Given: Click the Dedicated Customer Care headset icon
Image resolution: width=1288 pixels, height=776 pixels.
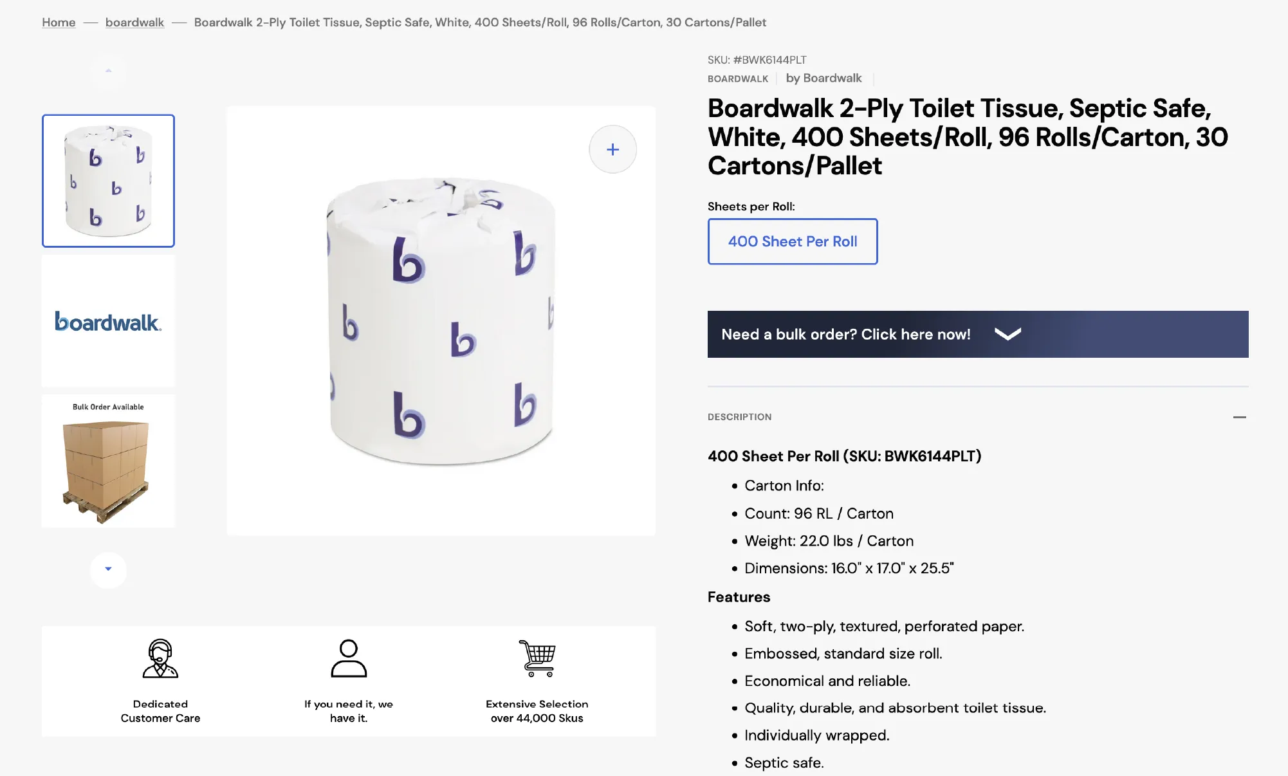Looking at the screenshot, I should click(x=160, y=658).
